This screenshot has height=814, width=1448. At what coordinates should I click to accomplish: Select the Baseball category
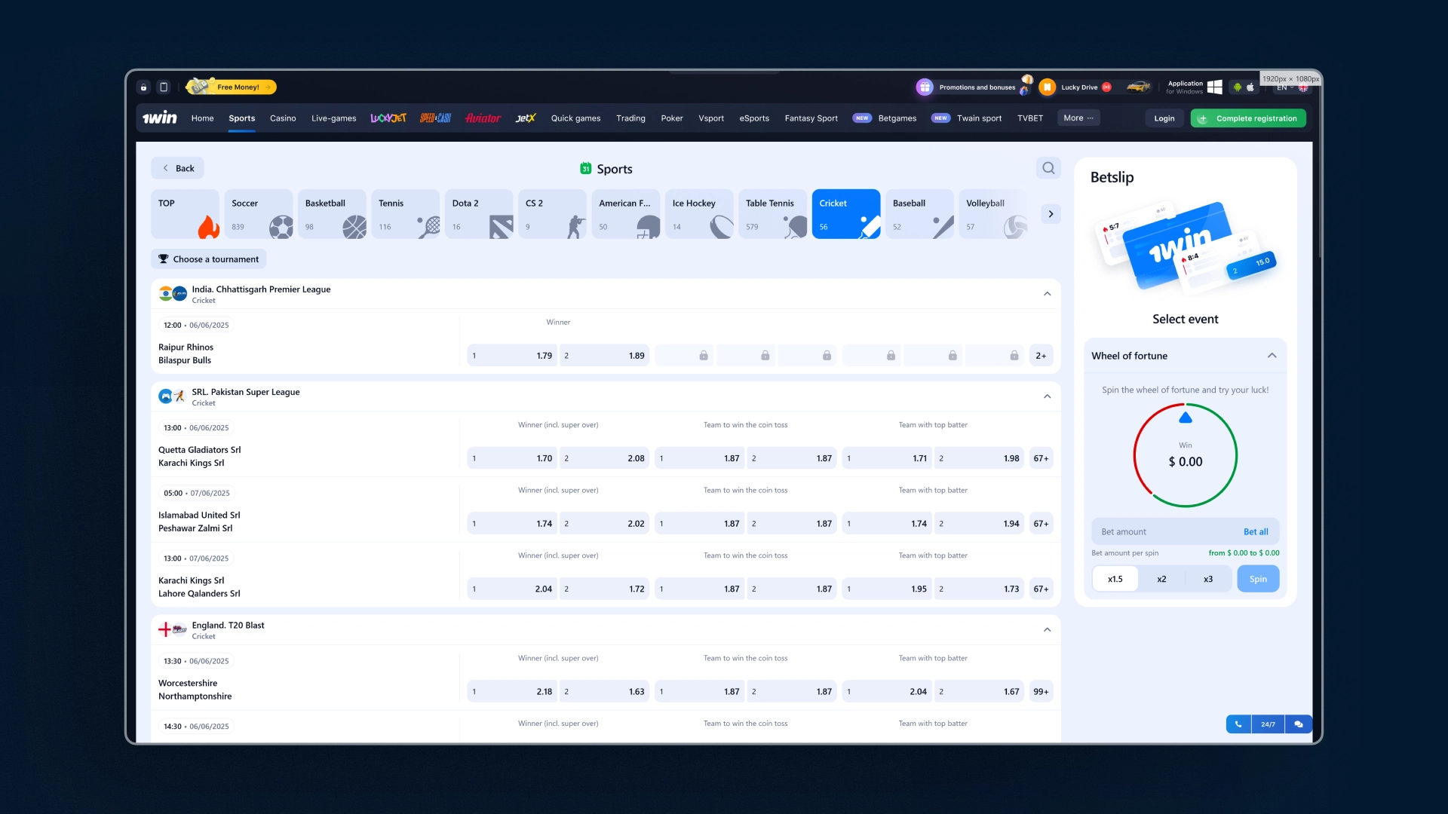[919, 214]
